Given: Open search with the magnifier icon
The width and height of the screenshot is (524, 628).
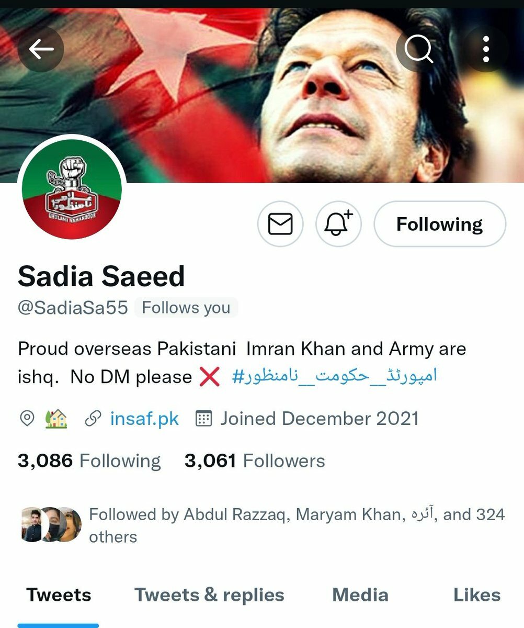Looking at the screenshot, I should point(419,49).
